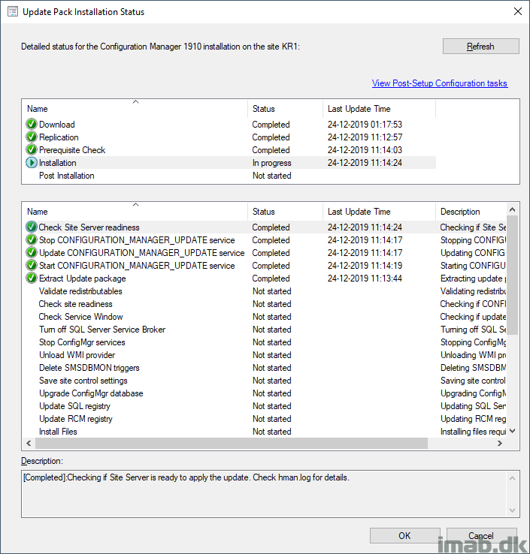Sort upper list by Name column header
This screenshot has width=530, height=554.
pyautogui.click(x=135, y=108)
